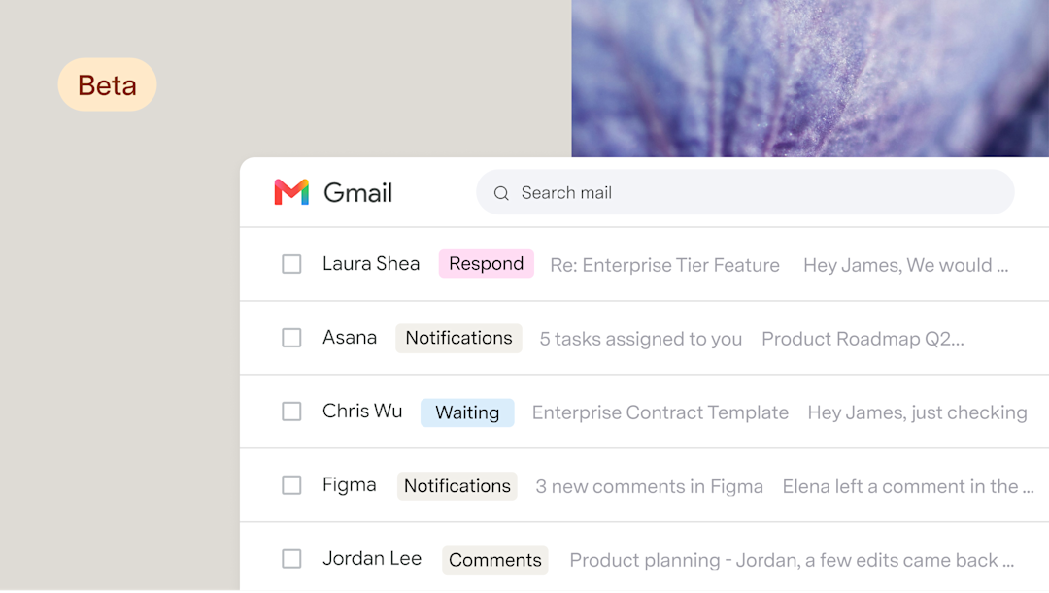The height and width of the screenshot is (593, 1049).
Task: Mark the Jordan Lee email checkbox
Action: pos(291,558)
